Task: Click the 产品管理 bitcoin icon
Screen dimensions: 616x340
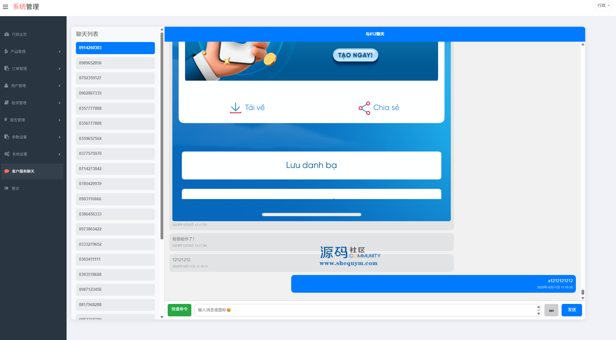Action: click(x=6, y=51)
